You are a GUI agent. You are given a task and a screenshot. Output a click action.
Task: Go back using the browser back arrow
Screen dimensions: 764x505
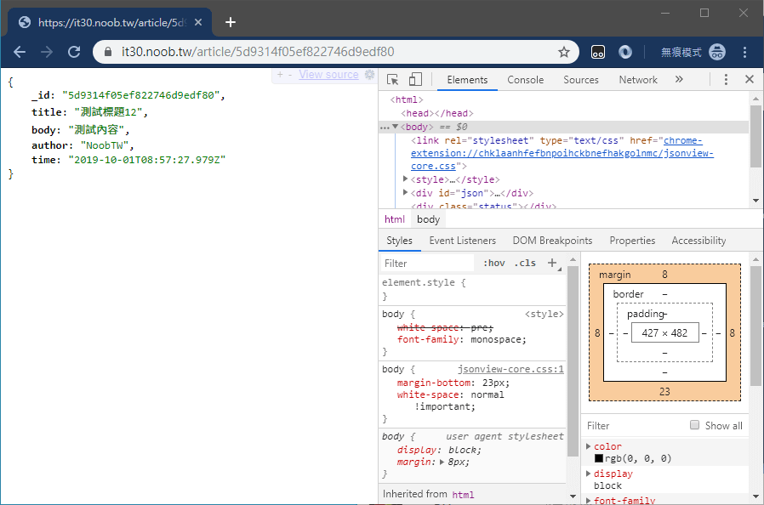click(20, 52)
